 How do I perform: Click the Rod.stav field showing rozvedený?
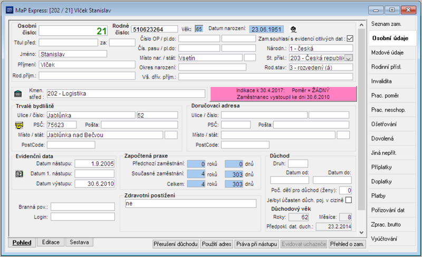tap(321, 67)
